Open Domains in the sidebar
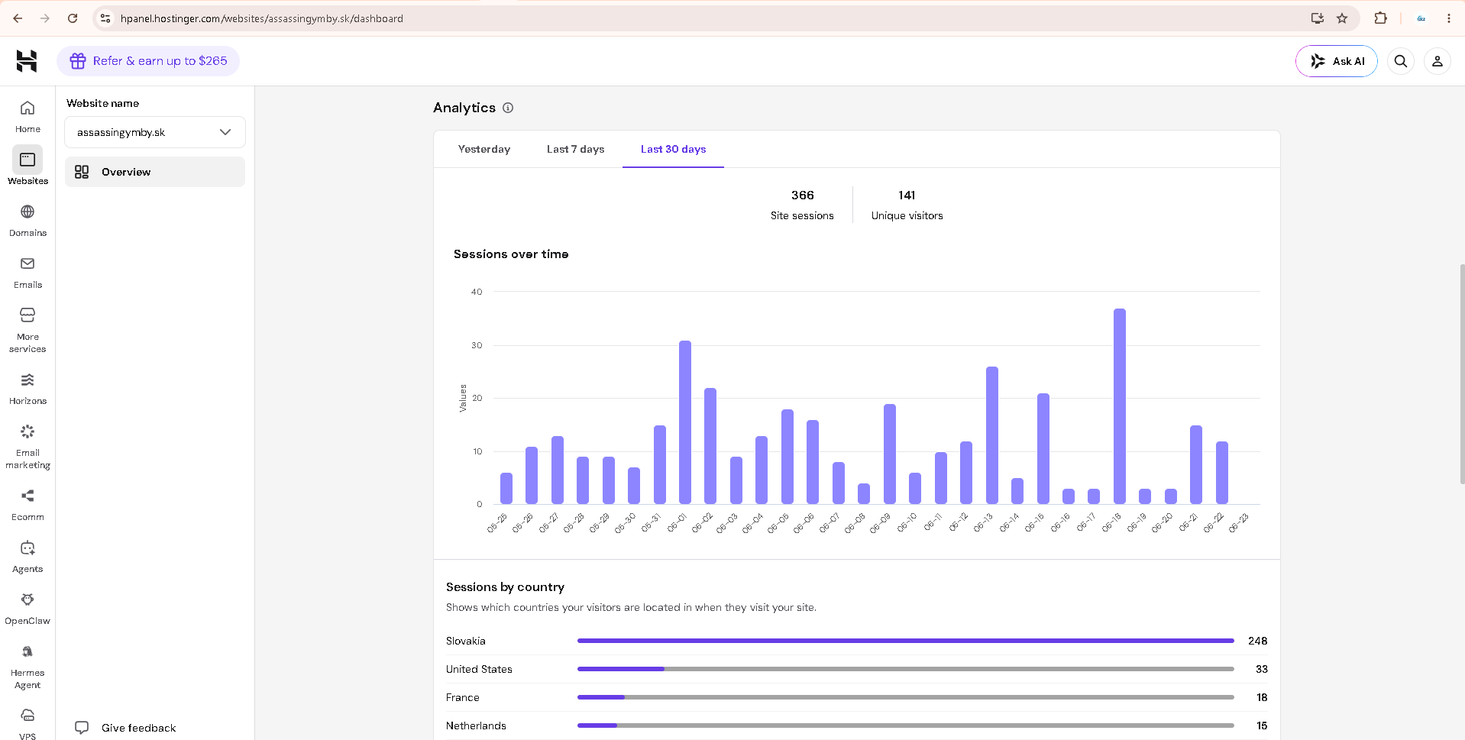1465x740 pixels. tap(27, 221)
